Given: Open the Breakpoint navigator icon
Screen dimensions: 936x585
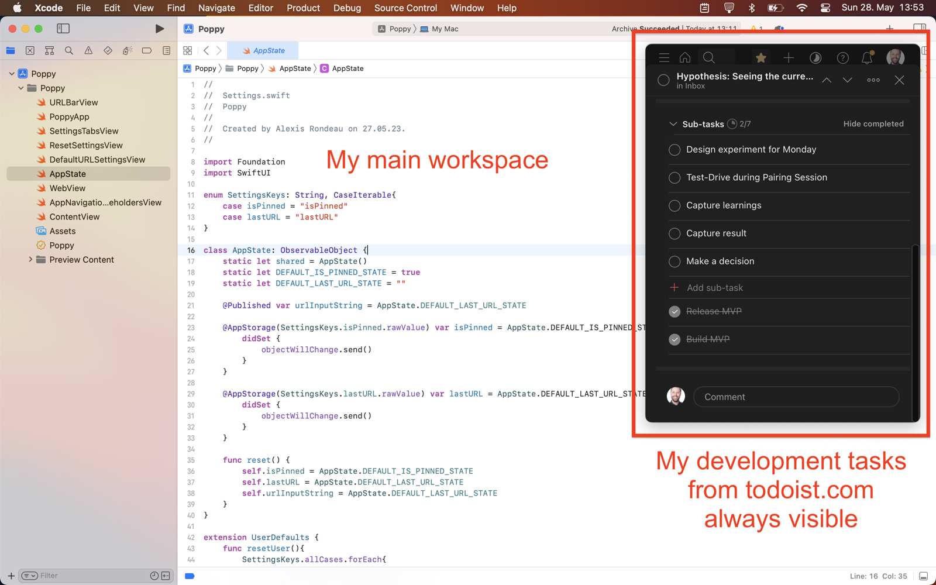Looking at the screenshot, I should coord(147,51).
